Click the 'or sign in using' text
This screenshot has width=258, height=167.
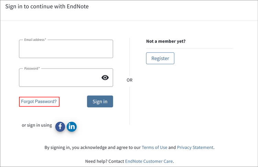click(x=37, y=125)
